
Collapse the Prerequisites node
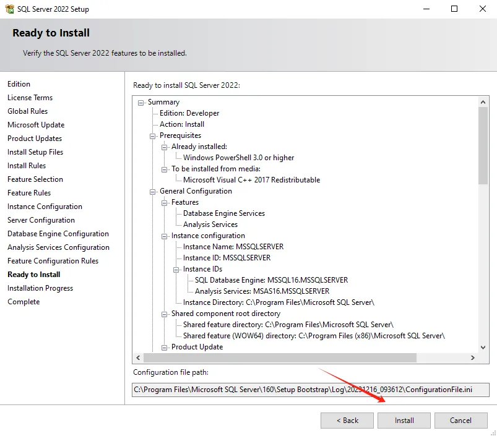(152, 136)
